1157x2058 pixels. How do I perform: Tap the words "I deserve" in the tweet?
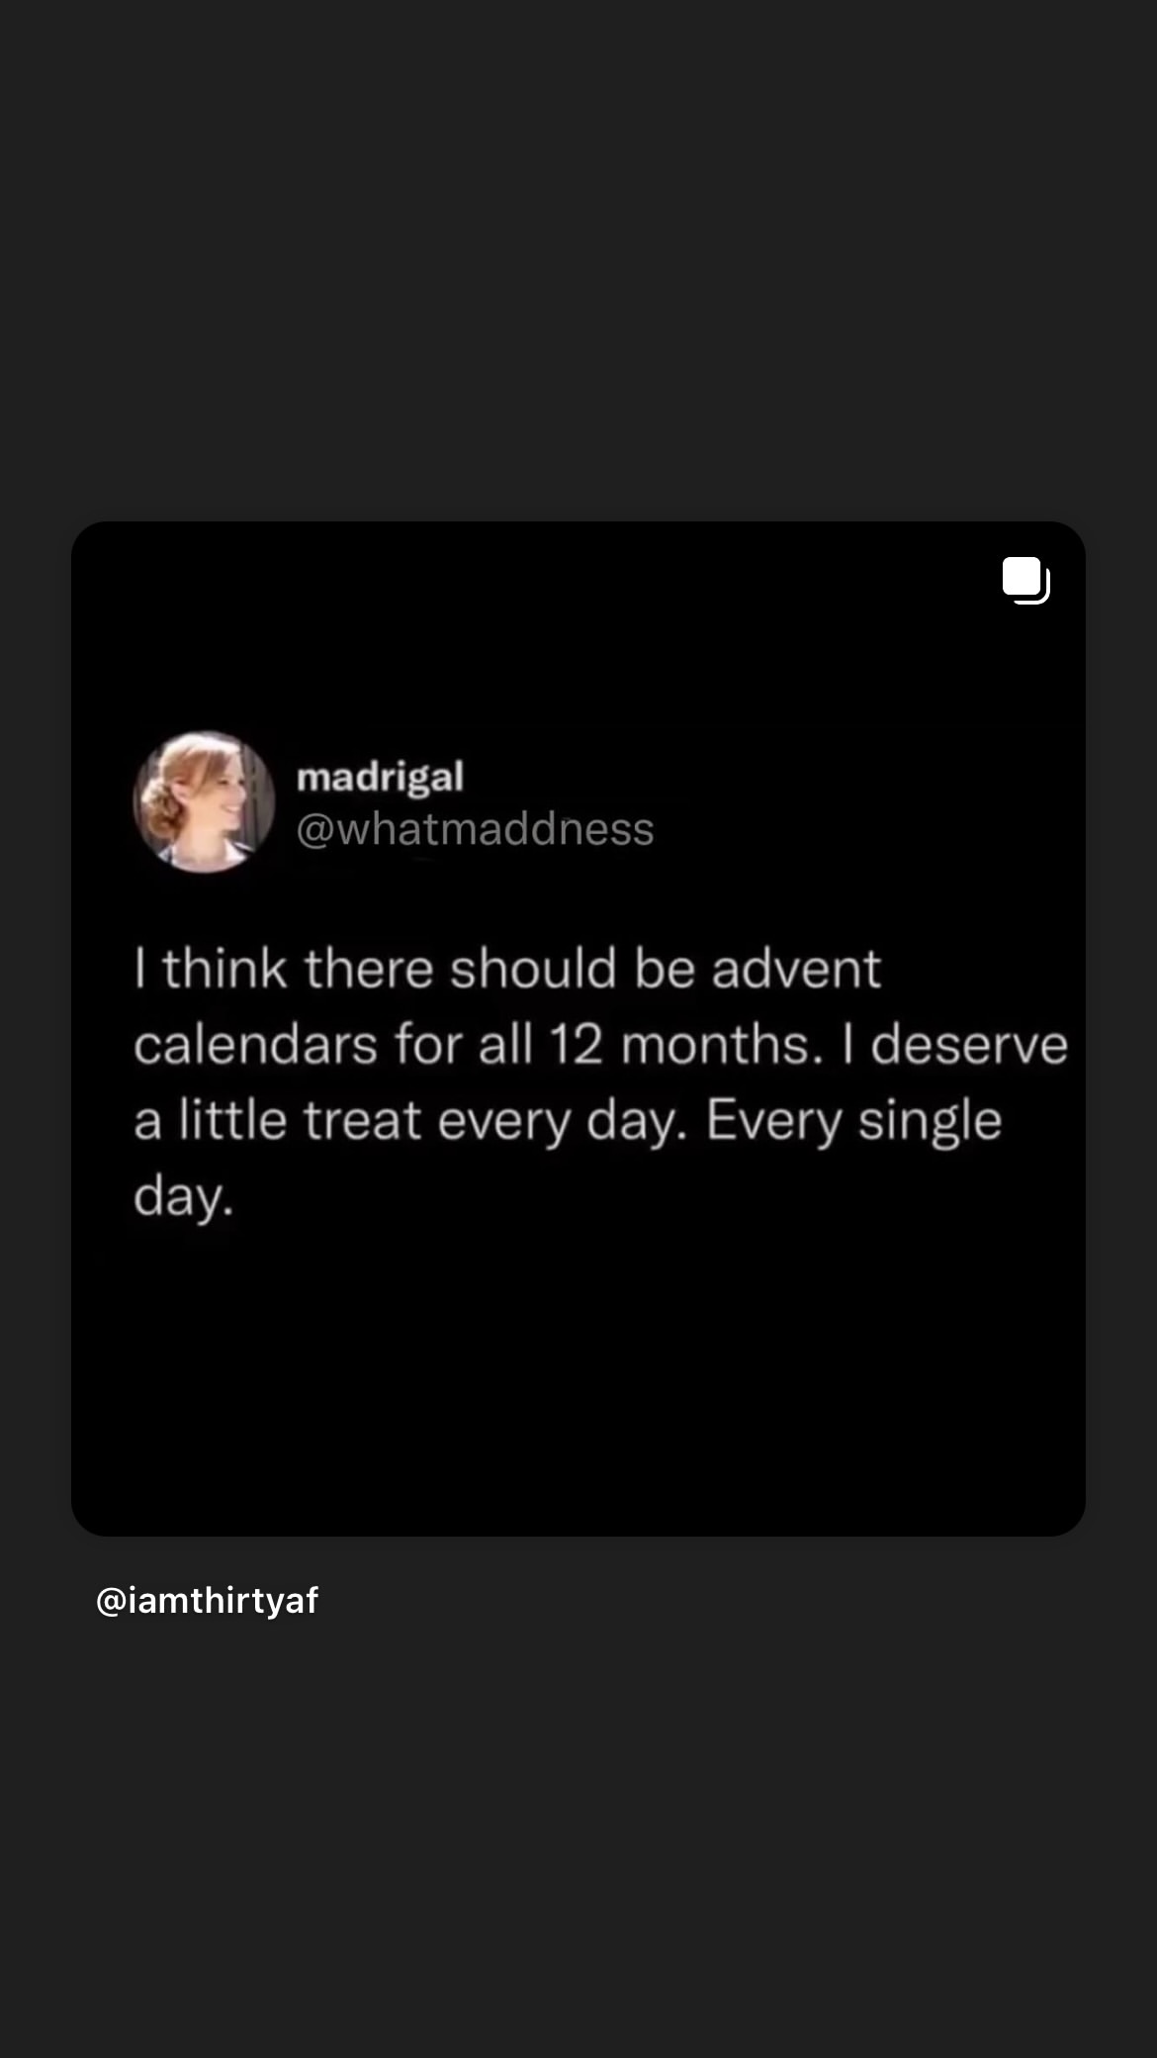[x=955, y=1044]
